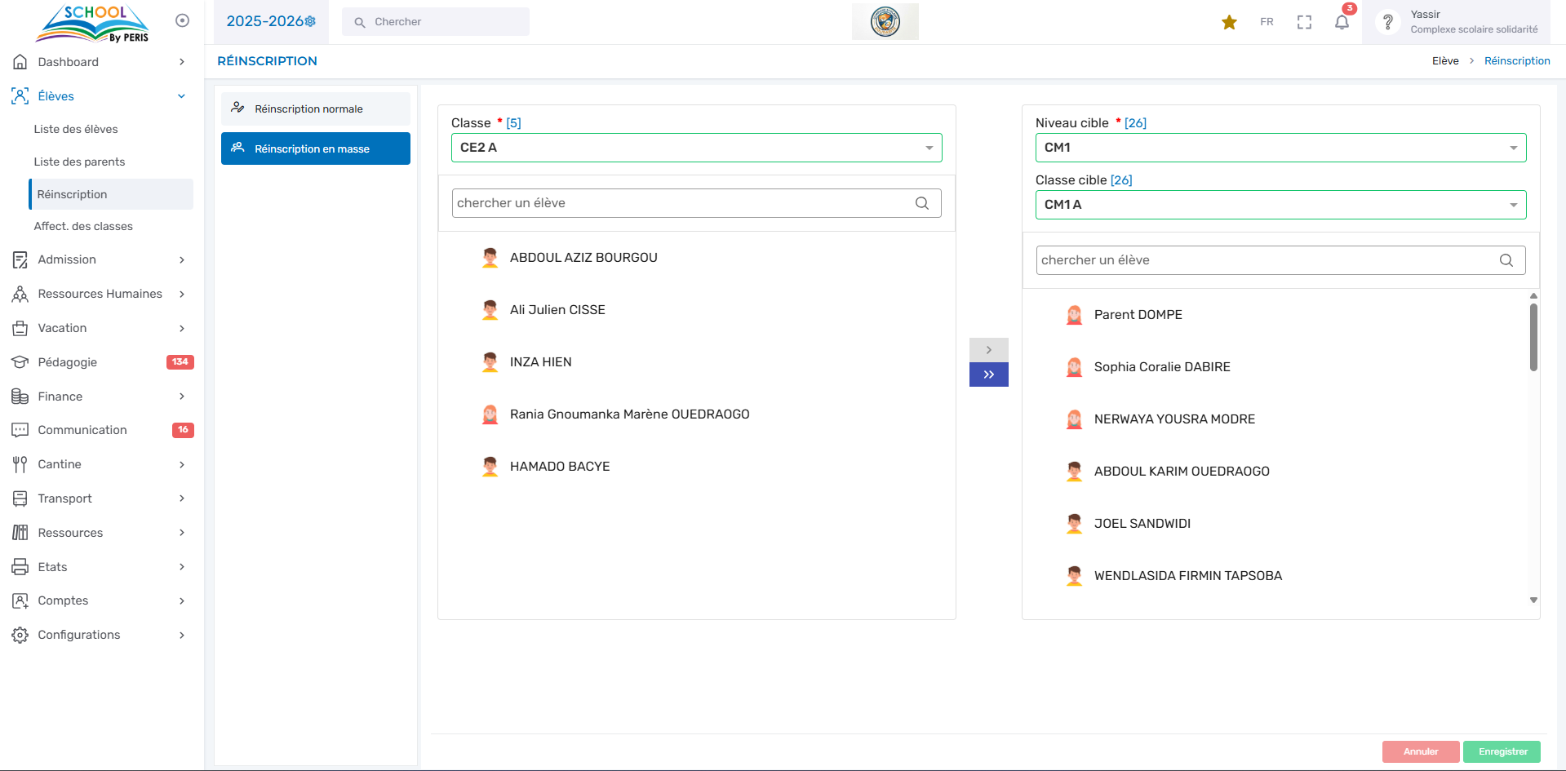Click the notification bell icon
The width and height of the screenshot is (1566, 771).
coord(1342,22)
